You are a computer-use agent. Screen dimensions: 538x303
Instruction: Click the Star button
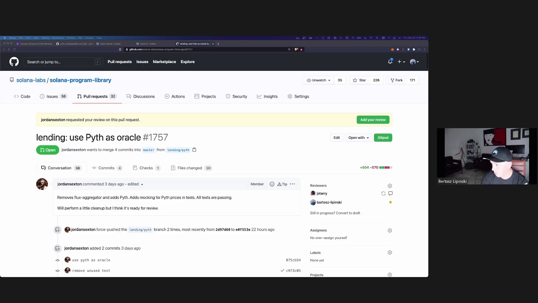(359, 80)
